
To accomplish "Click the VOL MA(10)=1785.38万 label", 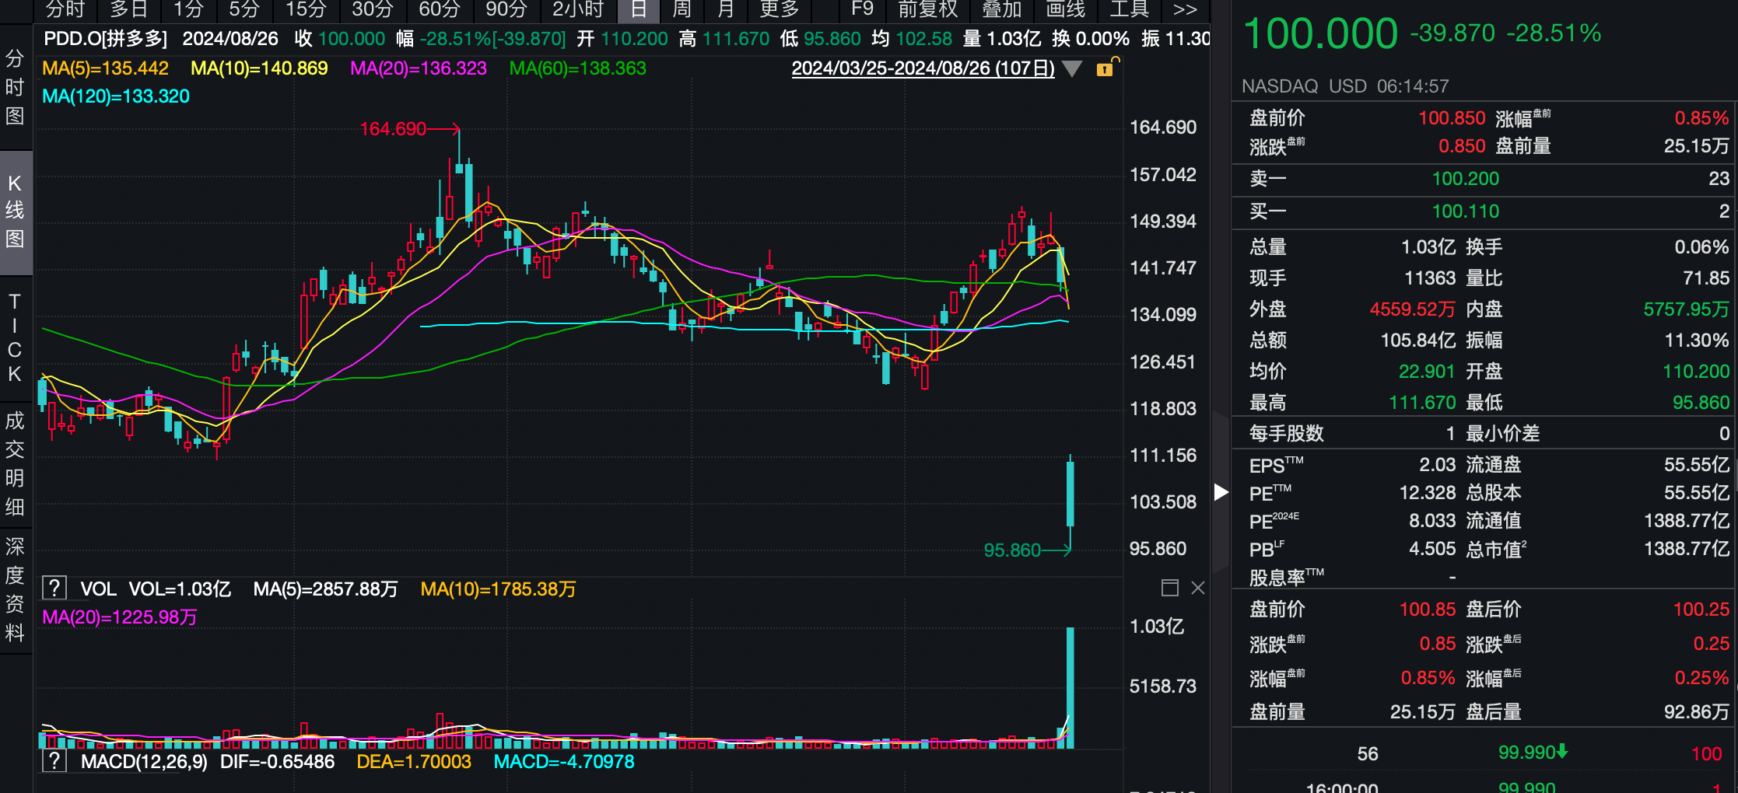I will click(x=498, y=589).
